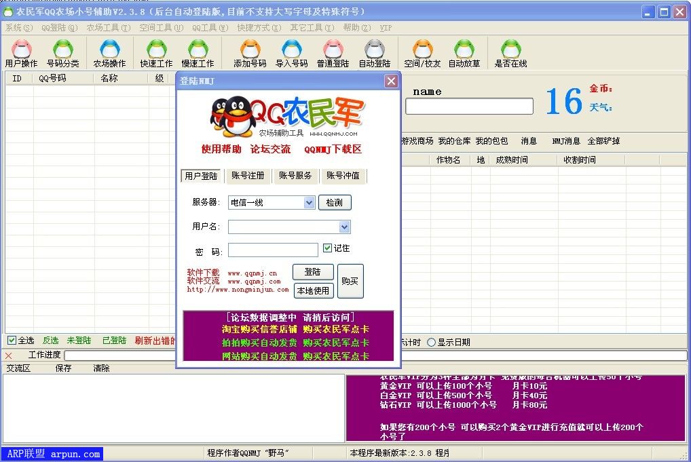Start 快速工作 from the toolbar
The width and height of the screenshot is (691, 462).
(156, 54)
